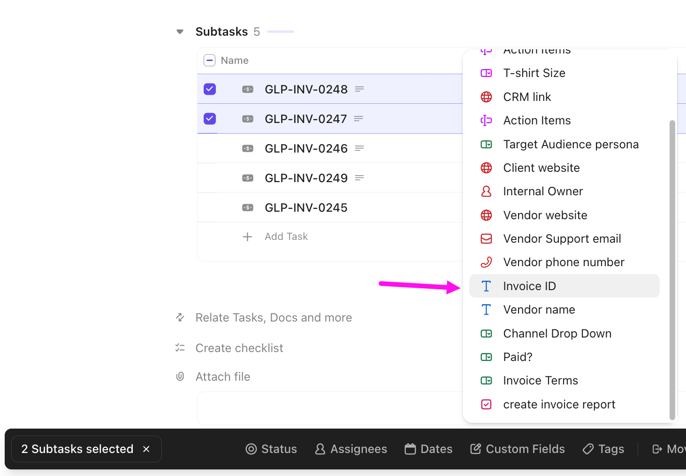Select the T-shirt Size dropdown field
The image size is (686, 476).
(534, 73)
